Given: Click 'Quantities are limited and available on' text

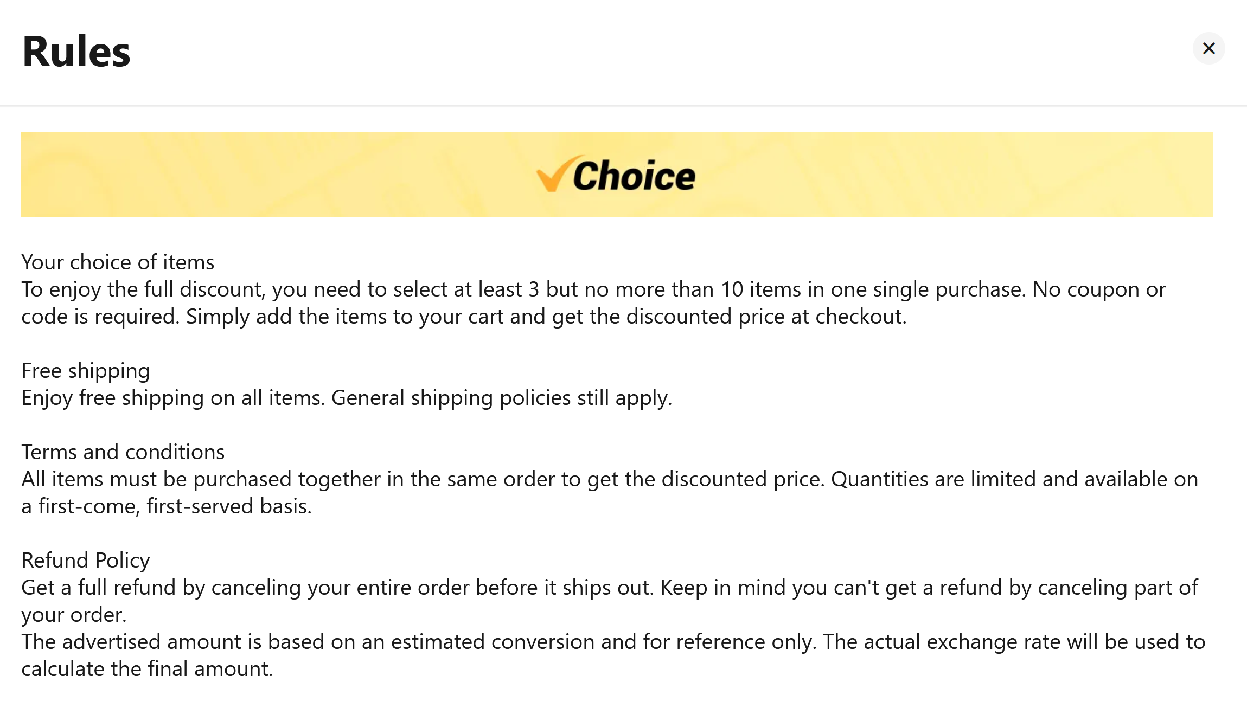Looking at the screenshot, I should point(1014,479).
